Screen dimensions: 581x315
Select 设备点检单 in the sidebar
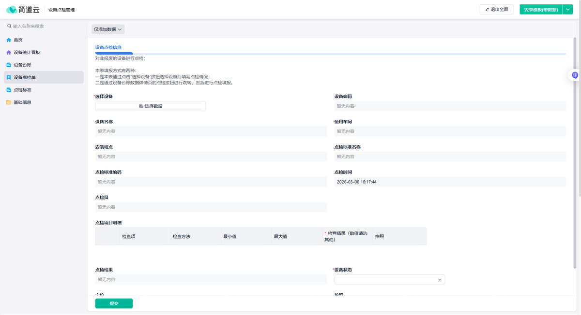point(44,77)
